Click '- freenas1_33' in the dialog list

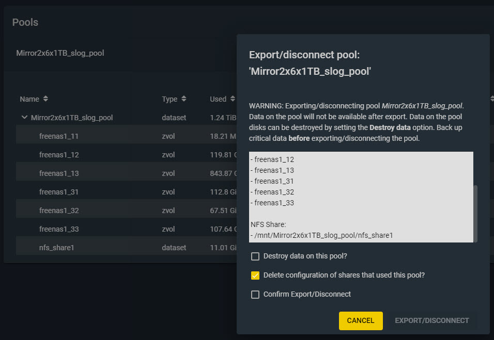click(272, 203)
